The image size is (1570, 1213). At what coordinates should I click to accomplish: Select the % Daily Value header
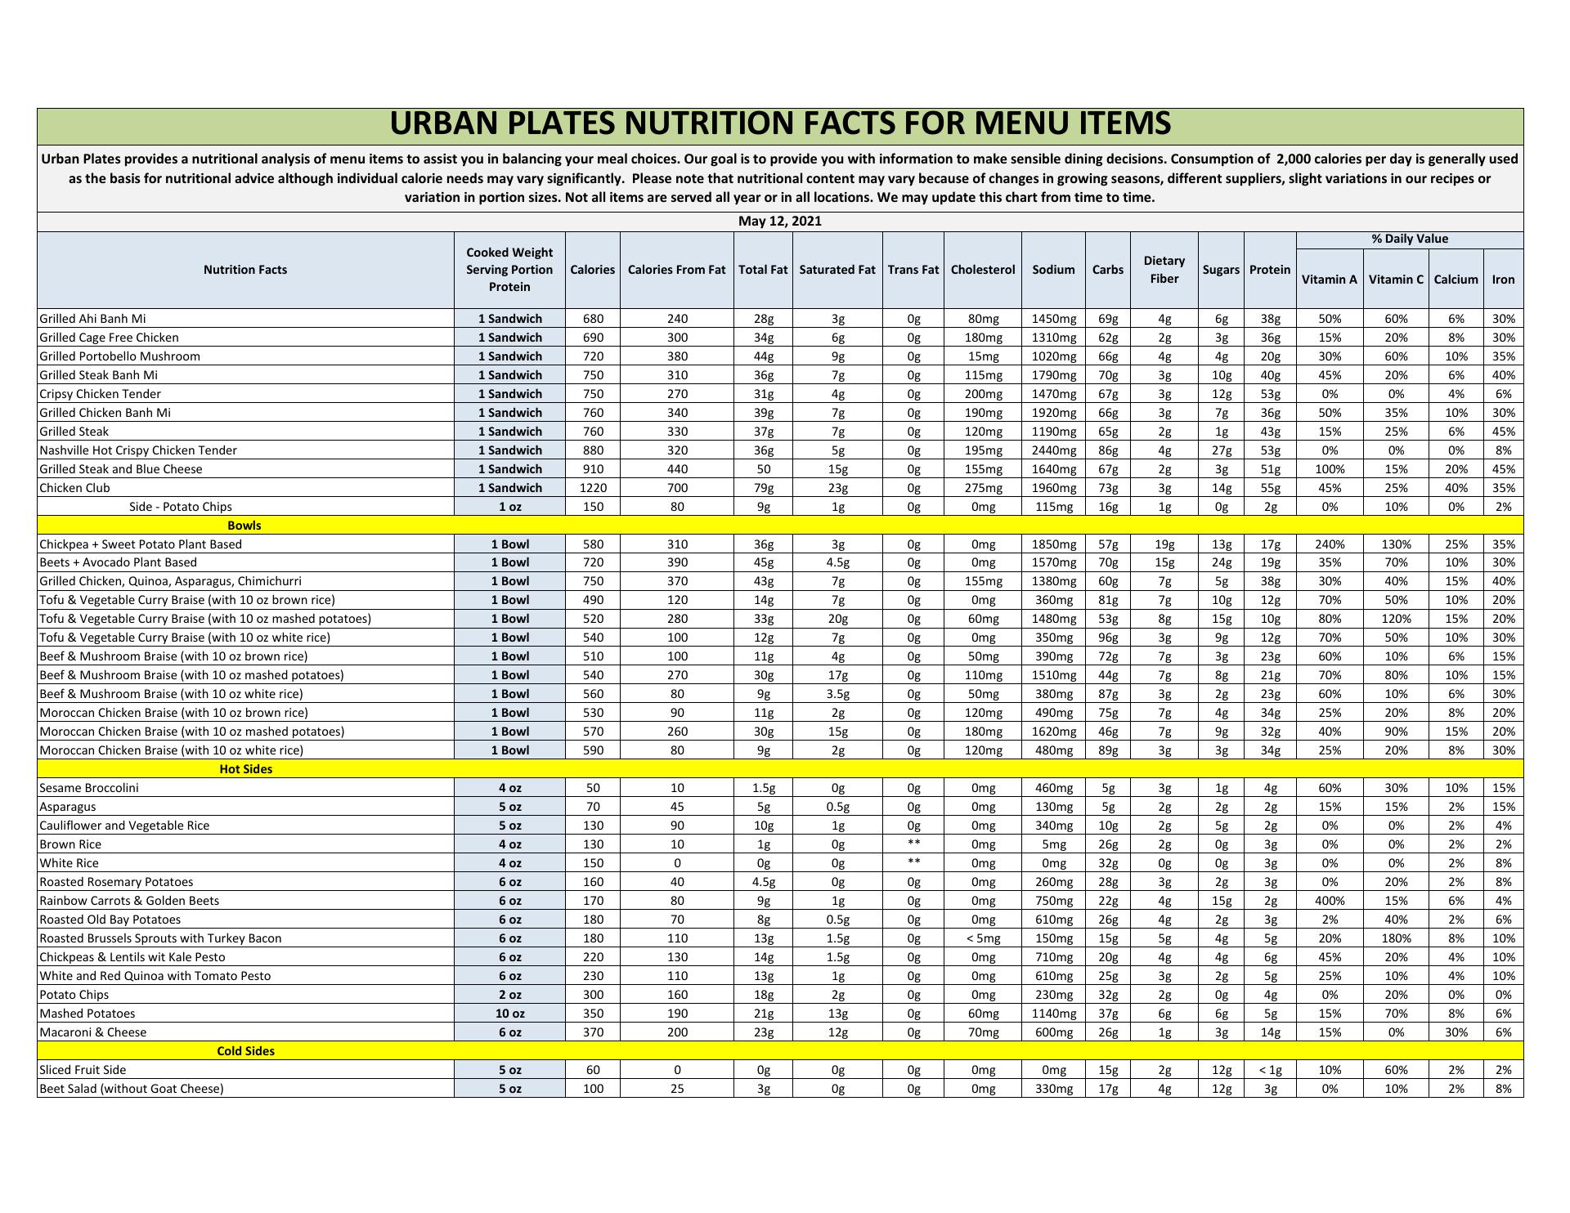tap(1409, 239)
